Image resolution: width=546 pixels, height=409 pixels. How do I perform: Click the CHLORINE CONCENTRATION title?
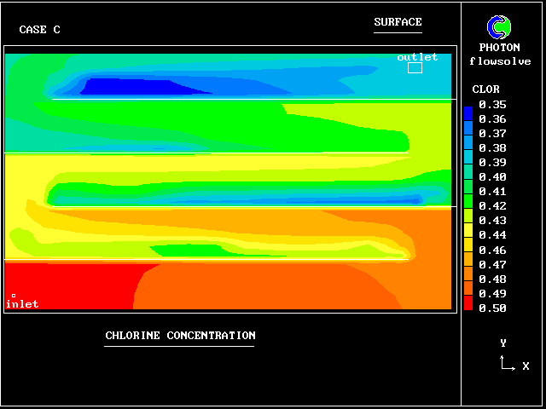pos(180,336)
